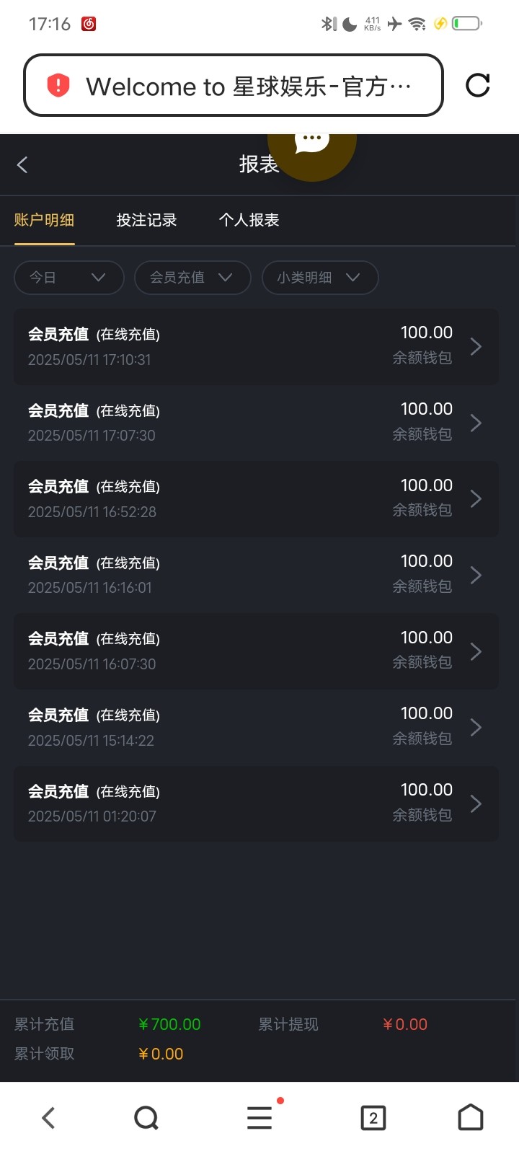The width and height of the screenshot is (519, 1154).
Task: Open the 15:14:22 recharge record chevron
Action: tap(476, 727)
